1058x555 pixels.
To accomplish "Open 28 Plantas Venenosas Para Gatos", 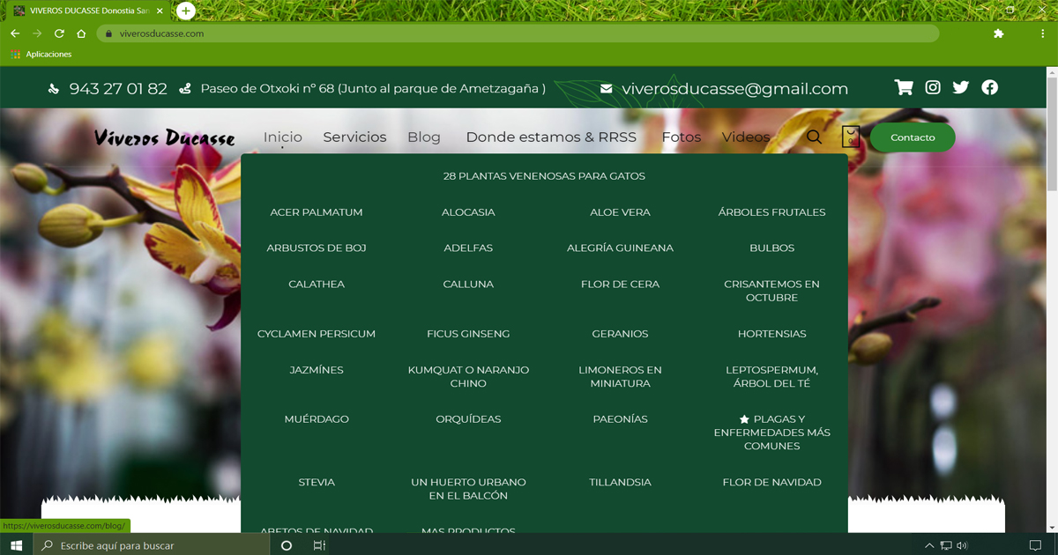I will pyautogui.click(x=544, y=176).
